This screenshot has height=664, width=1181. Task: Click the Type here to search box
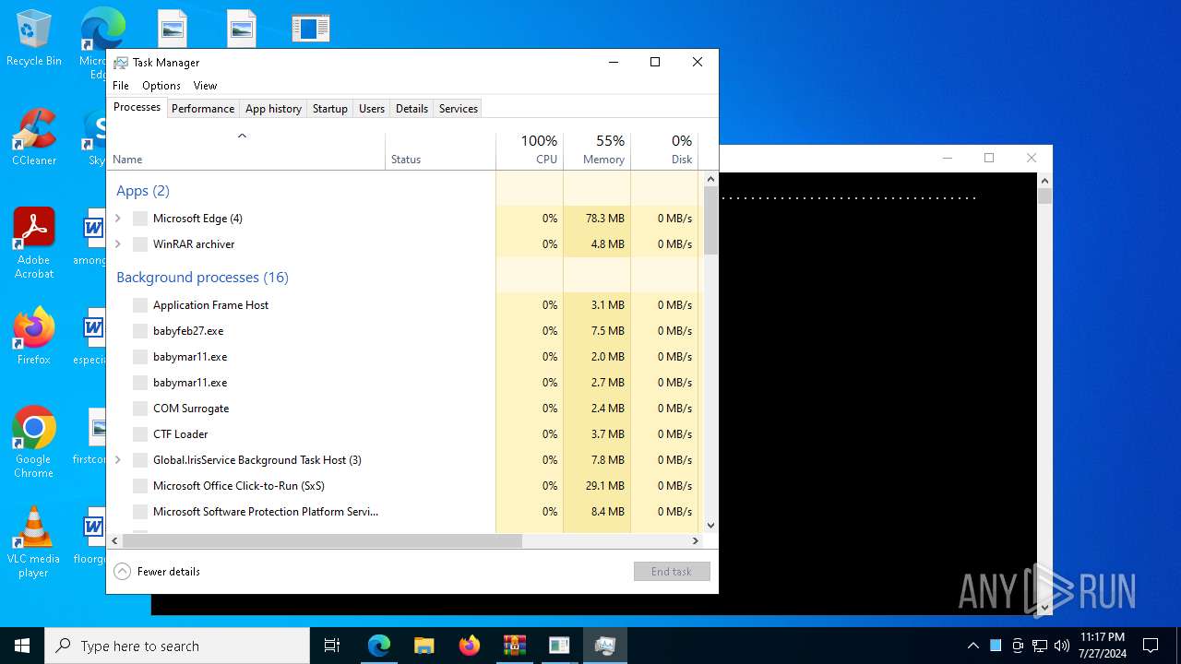pos(177,646)
